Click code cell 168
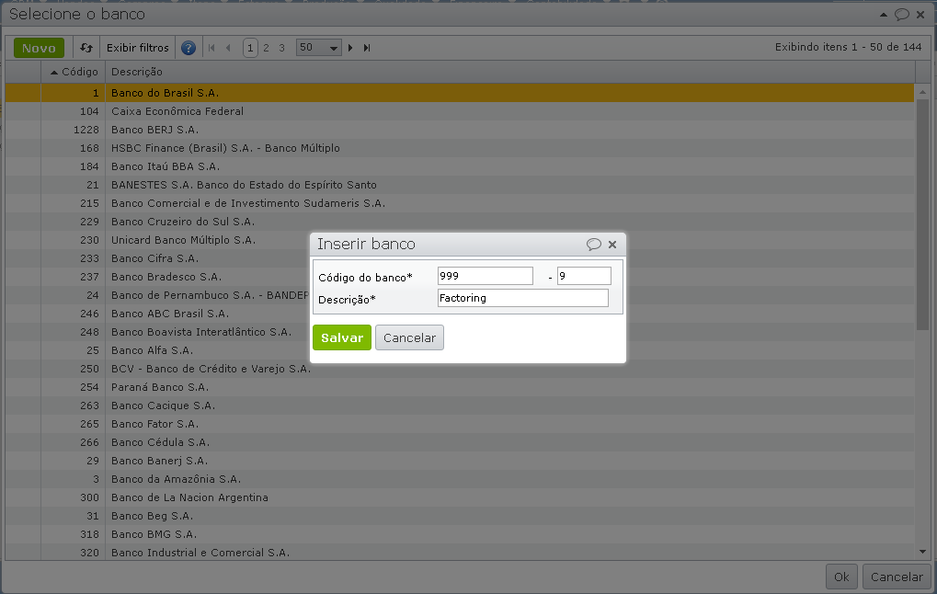The width and height of the screenshot is (937, 594). point(74,148)
